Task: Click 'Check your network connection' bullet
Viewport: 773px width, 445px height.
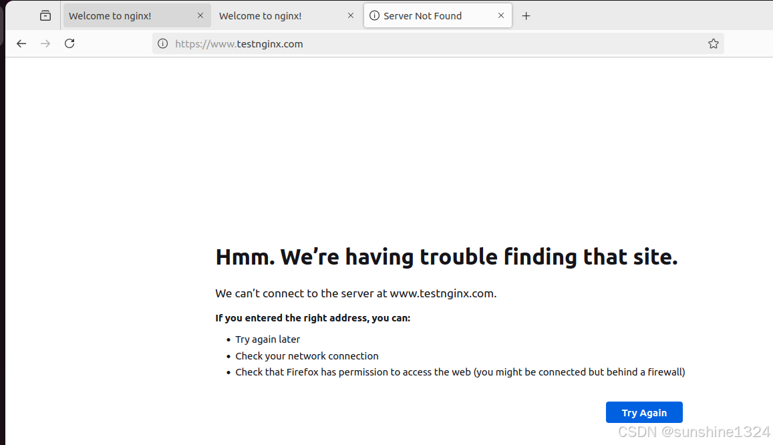Action: [x=307, y=356]
